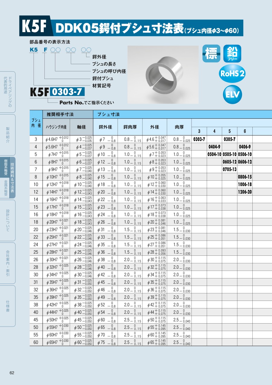Image resolution: width=272 pixels, height=385 pixels.
Task: Click part number 0303-7 in the table
Action: (x=199, y=139)
